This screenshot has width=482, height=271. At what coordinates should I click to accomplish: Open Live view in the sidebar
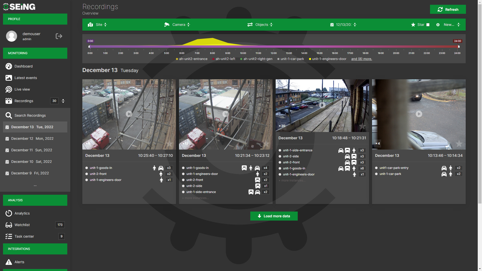(22, 89)
